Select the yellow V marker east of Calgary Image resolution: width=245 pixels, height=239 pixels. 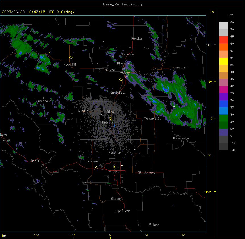coord(122,166)
